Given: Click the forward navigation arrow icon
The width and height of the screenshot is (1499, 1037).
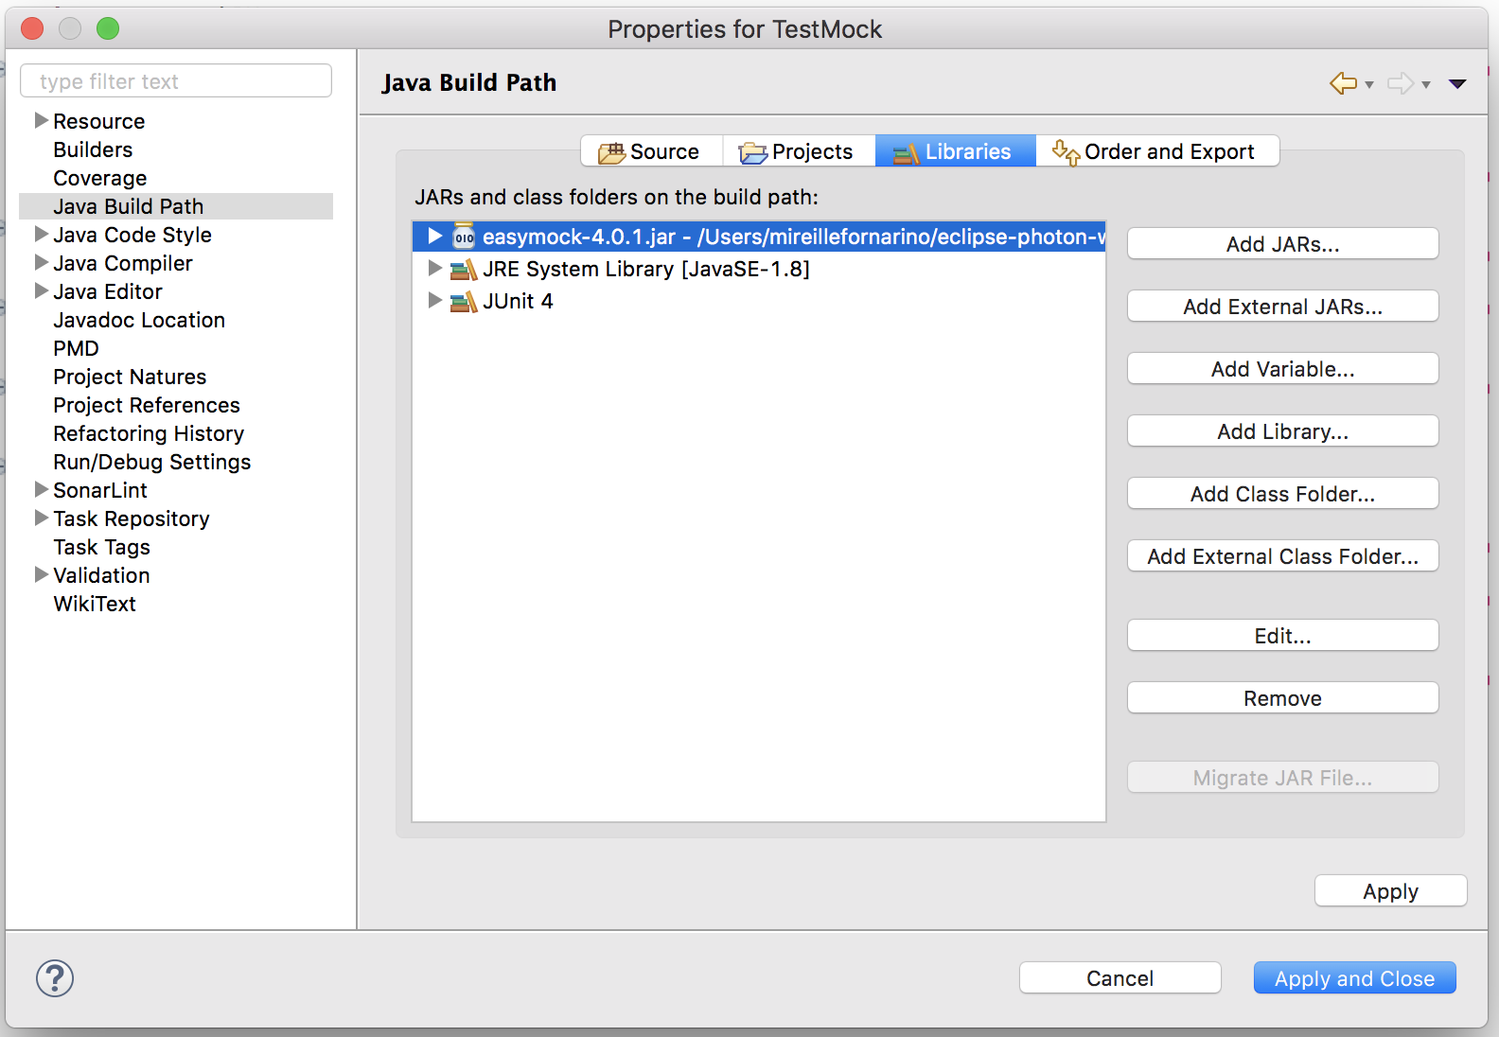Looking at the screenshot, I should pos(1400,83).
